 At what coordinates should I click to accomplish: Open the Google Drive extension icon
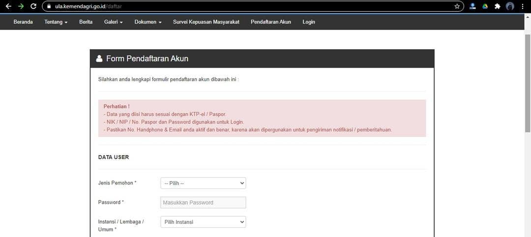coord(485,6)
